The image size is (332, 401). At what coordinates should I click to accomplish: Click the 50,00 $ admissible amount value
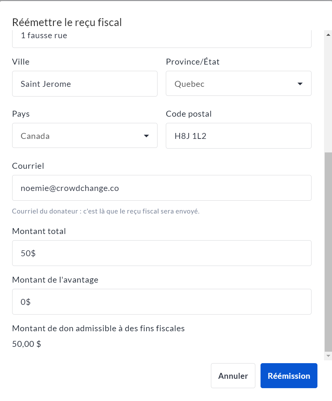[27, 344]
